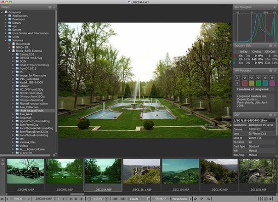Expand the Applications folder in tree
278x202 pixels.
coord(6,16)
